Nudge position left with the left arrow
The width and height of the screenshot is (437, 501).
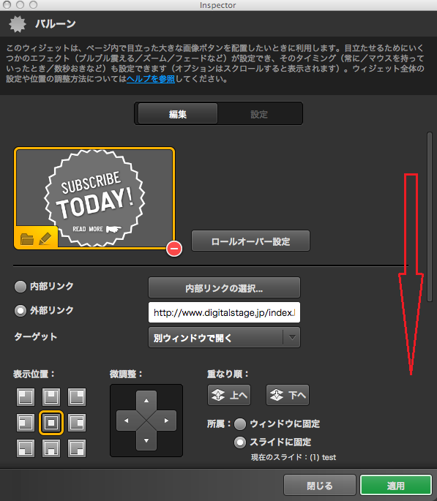point(127,421)
